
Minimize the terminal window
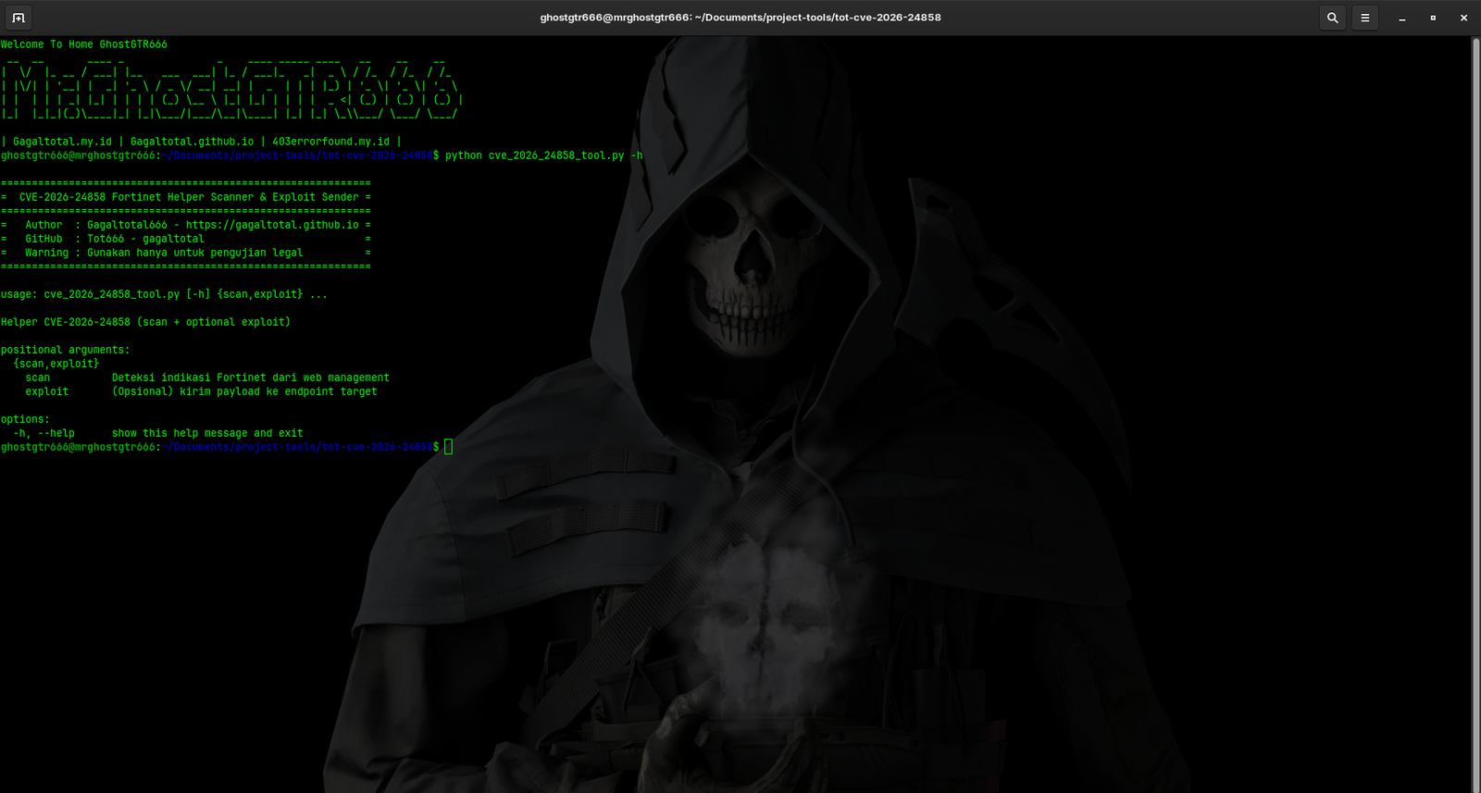1402,18
